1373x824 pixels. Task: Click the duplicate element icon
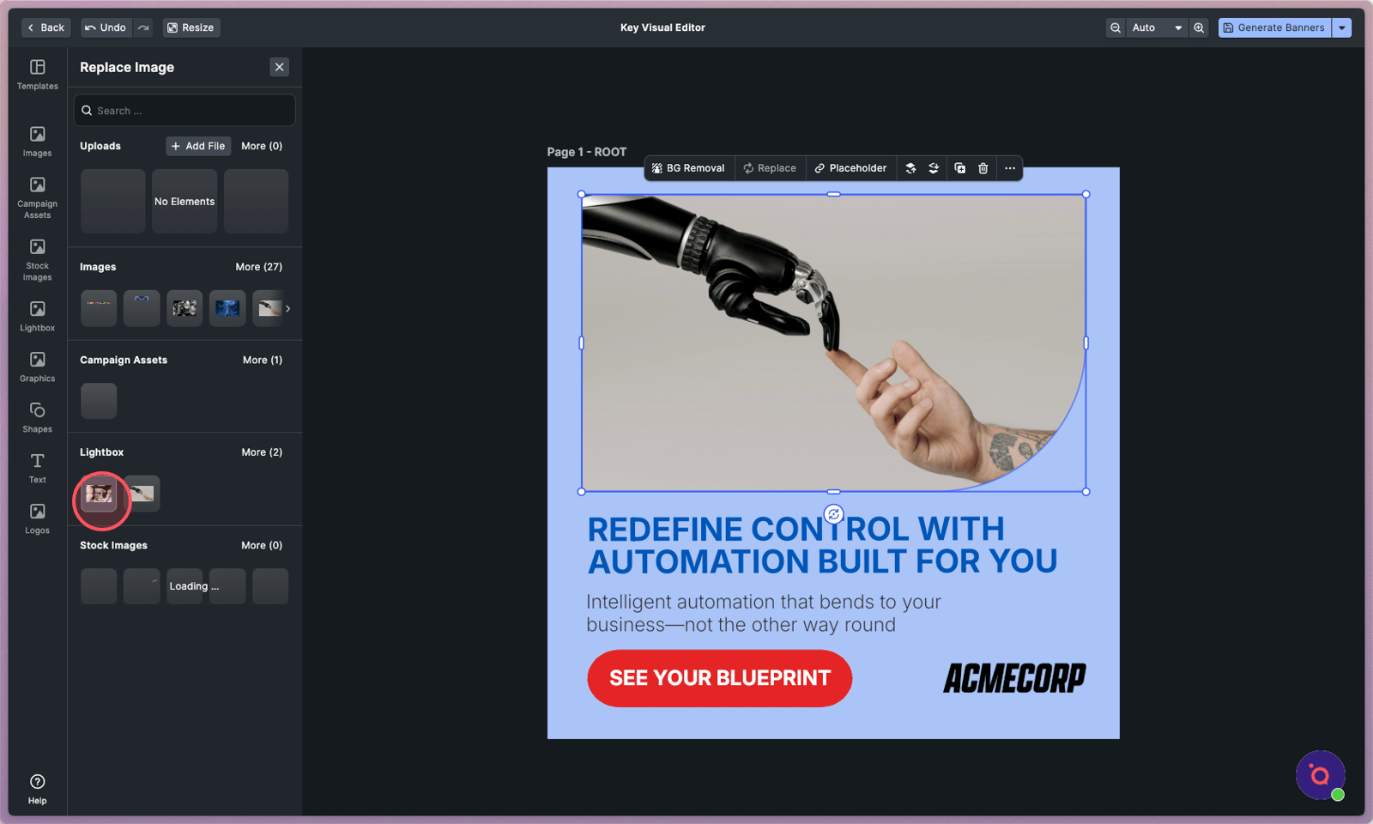(x=959, y=168)
